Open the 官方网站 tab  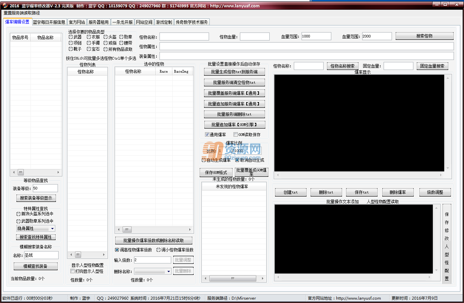[77, 22]
